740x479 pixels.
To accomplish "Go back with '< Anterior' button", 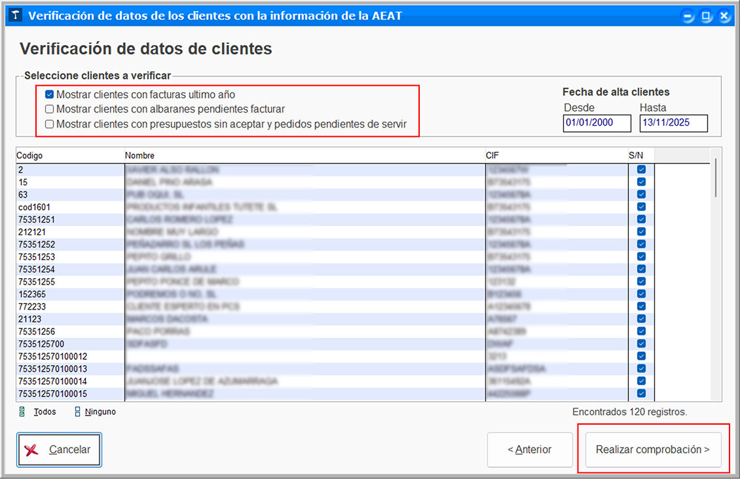I will pyautogui.click(x=530, y=450).
